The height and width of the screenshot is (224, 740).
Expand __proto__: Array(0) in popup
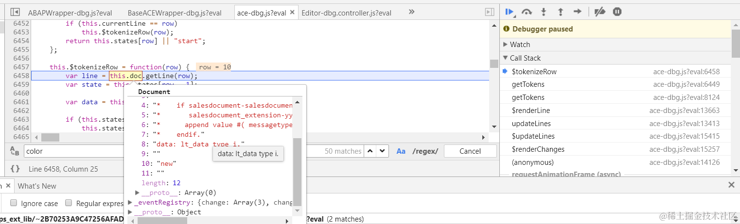(x=138, y=192)
